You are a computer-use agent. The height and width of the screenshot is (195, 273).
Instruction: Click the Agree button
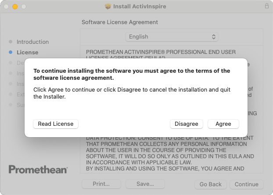pyautogui.click(x=223, y=124)
